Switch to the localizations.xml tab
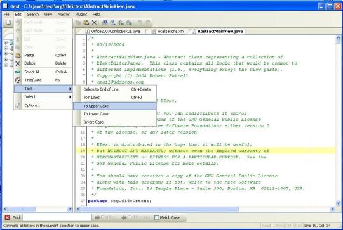 168,32
